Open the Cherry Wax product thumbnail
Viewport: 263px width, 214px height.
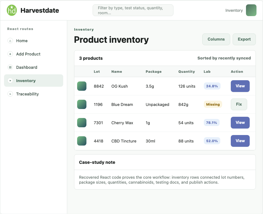(82, 123)
